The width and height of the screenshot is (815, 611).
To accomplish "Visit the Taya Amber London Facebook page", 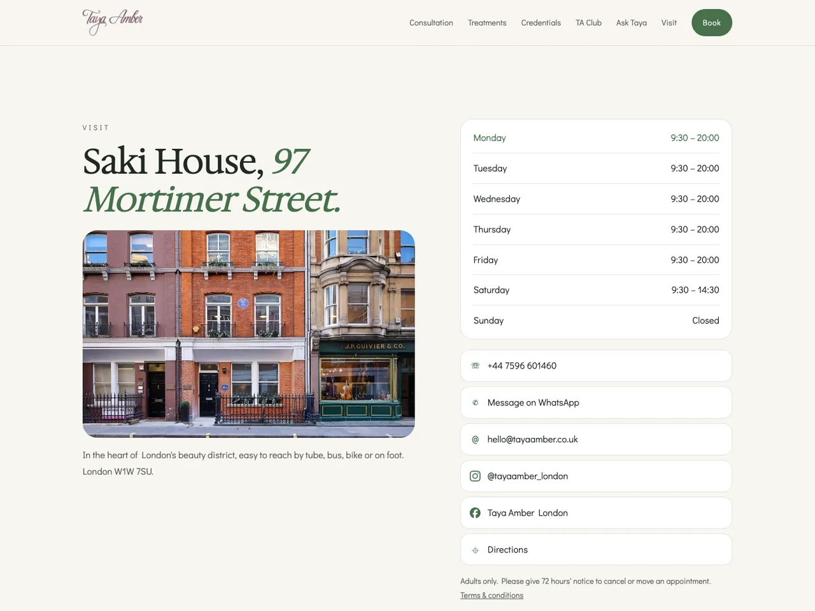I will tap(596, 513).
